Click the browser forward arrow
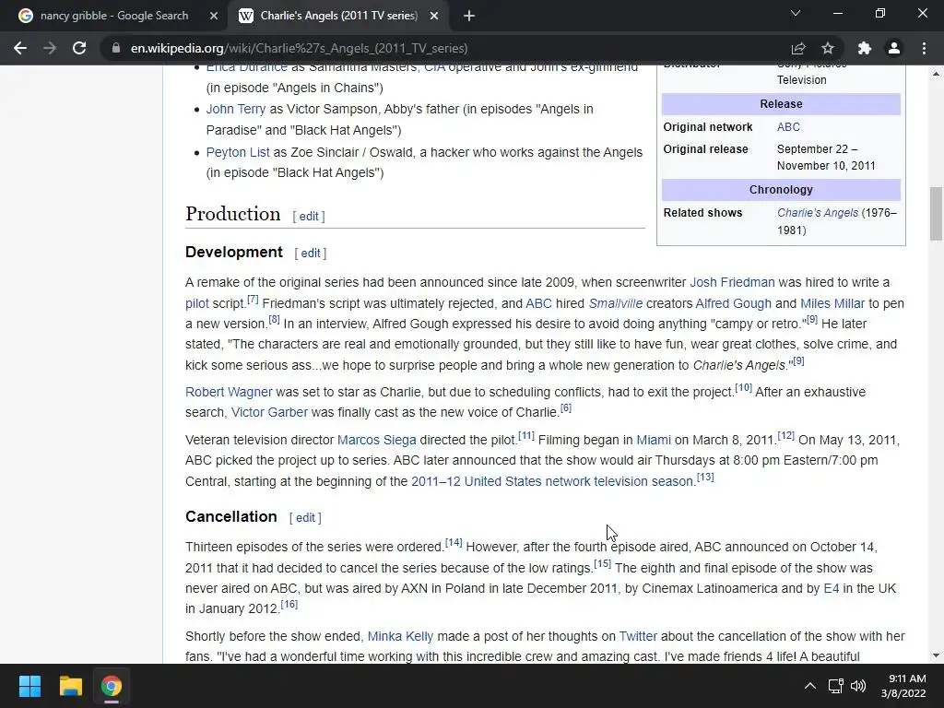 click(x=50, y=48)
